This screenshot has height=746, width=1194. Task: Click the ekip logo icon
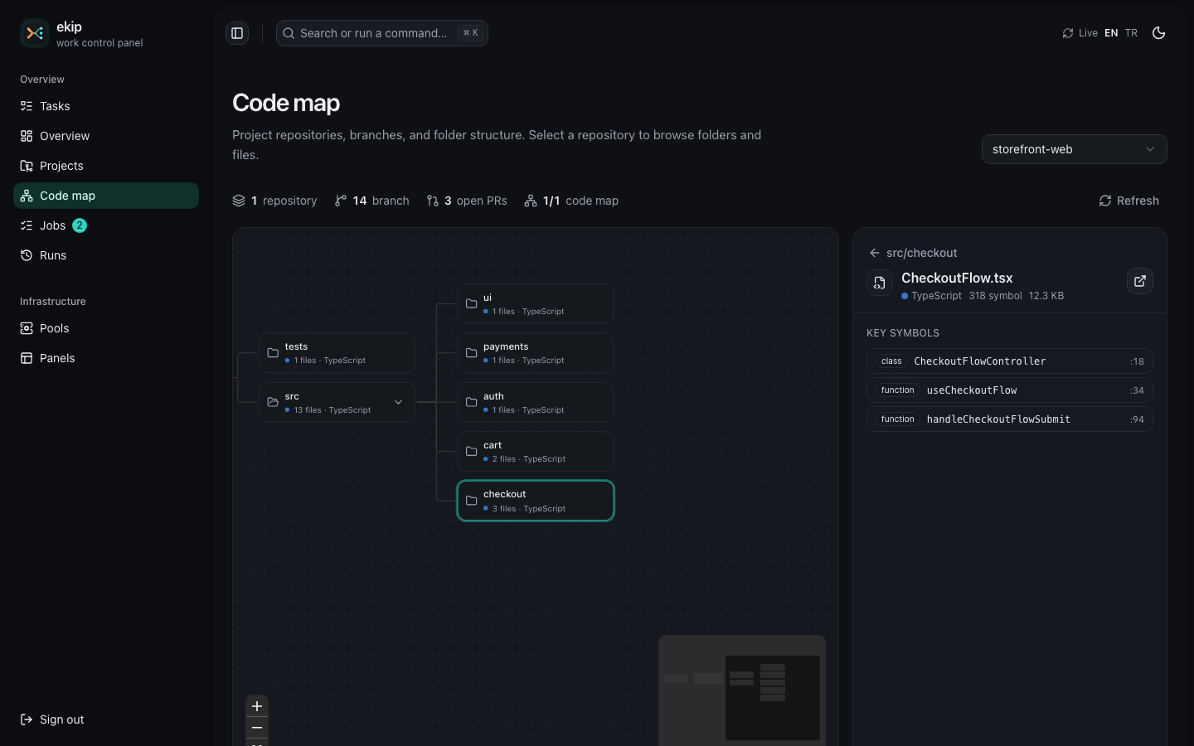[35, 33]
